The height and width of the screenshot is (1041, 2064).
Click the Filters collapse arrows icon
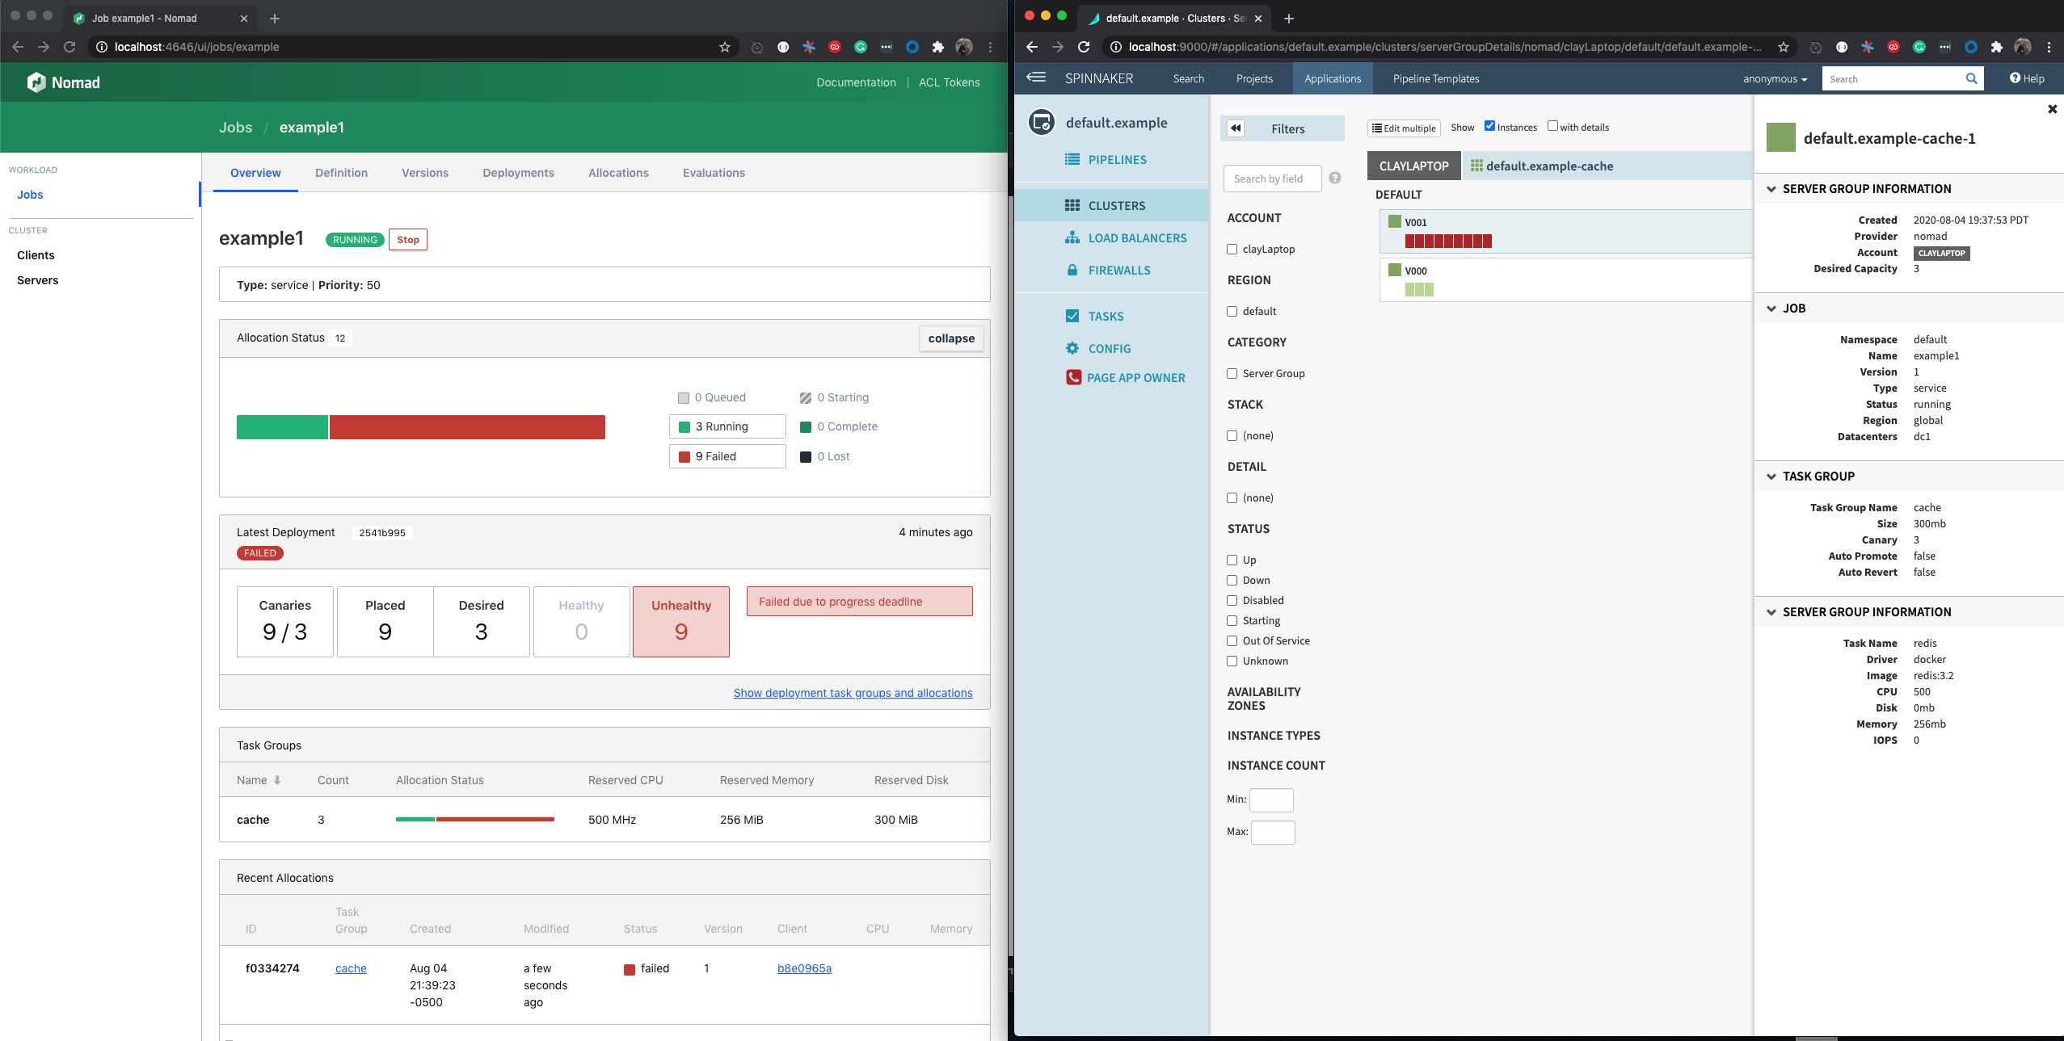tap(1236, 128)
